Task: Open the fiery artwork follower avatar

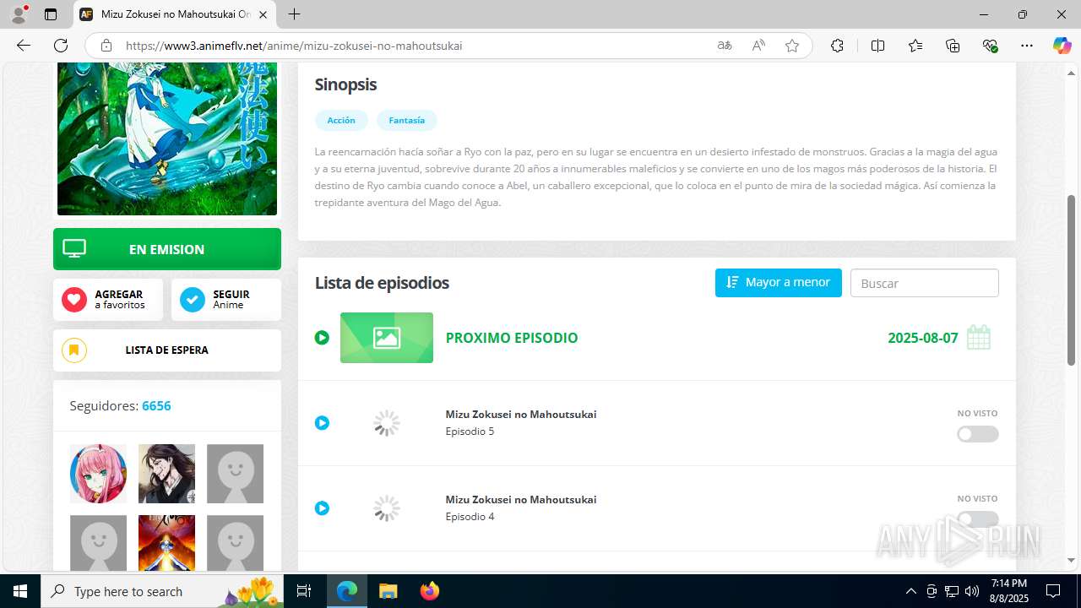Action: pos(166,543)
